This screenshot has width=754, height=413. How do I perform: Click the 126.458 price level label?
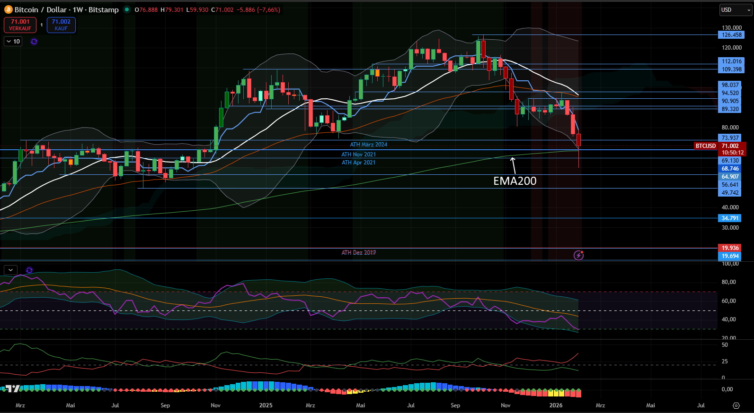(x=731, y=35)
